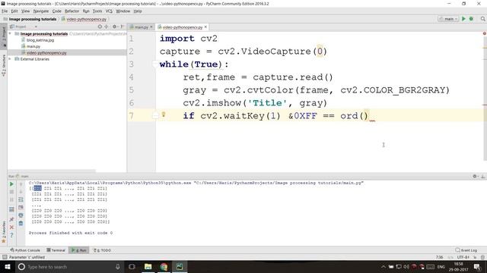Toggle the Structure side tool window tab
The width and height of the screenshot is (487, 273).
tap(4, 65)
